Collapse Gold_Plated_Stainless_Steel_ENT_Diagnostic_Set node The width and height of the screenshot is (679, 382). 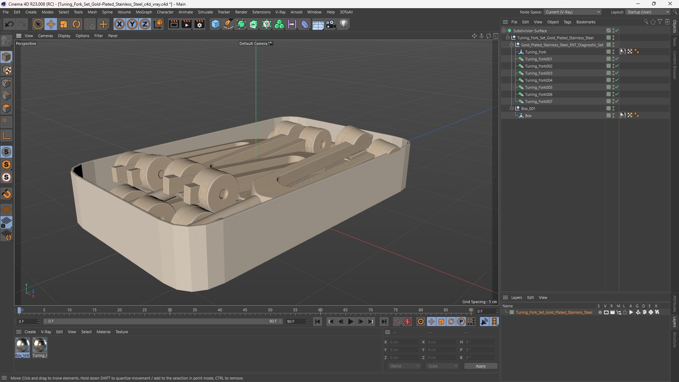511,45
